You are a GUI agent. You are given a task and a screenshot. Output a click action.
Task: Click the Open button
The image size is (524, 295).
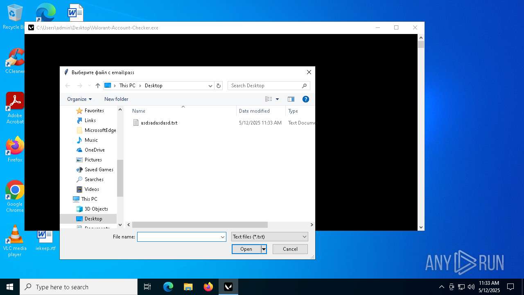[246, 249]
